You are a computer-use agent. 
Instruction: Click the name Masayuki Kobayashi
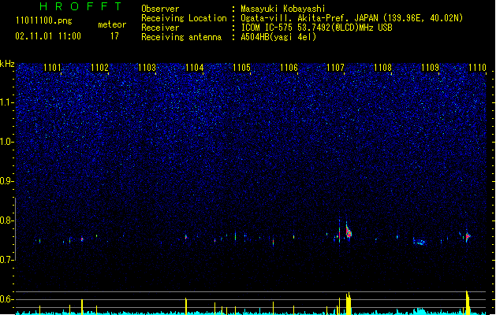283,9
